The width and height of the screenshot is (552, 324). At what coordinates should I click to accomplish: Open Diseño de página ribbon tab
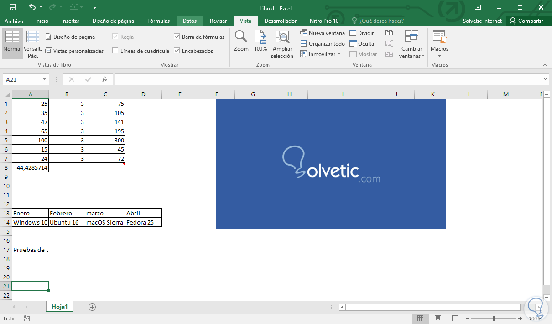113,21
